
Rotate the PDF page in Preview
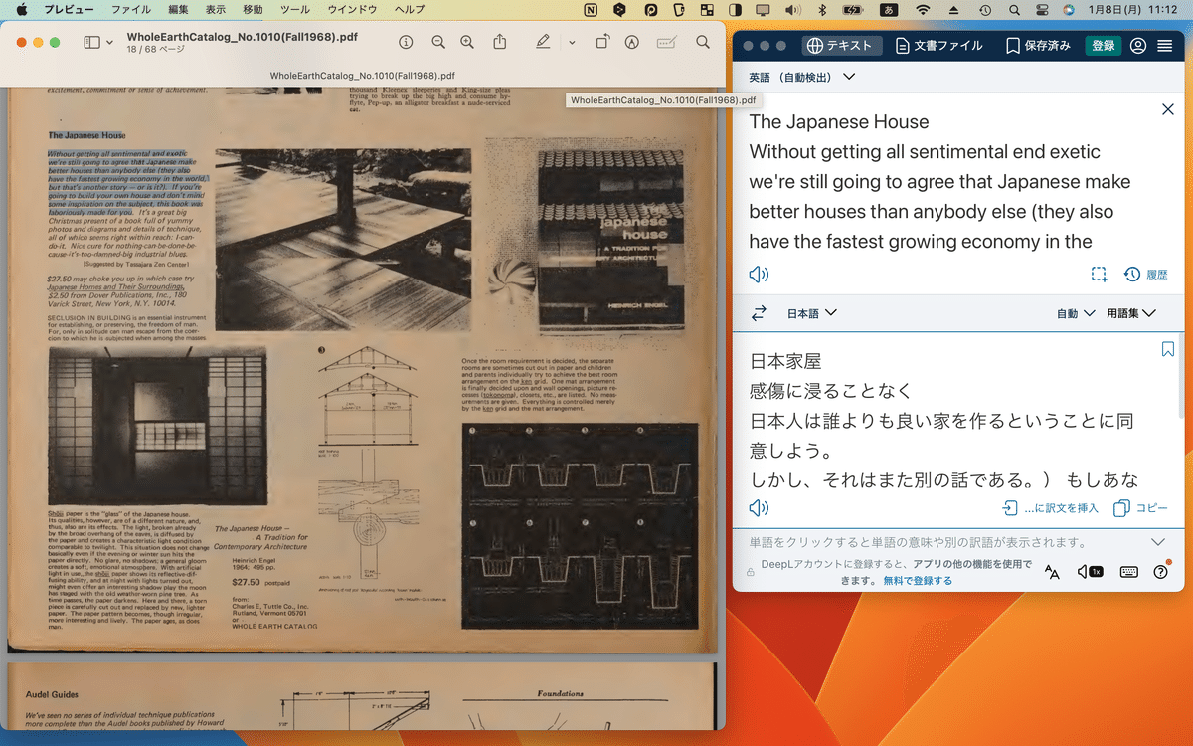click(x=602, y=43)
